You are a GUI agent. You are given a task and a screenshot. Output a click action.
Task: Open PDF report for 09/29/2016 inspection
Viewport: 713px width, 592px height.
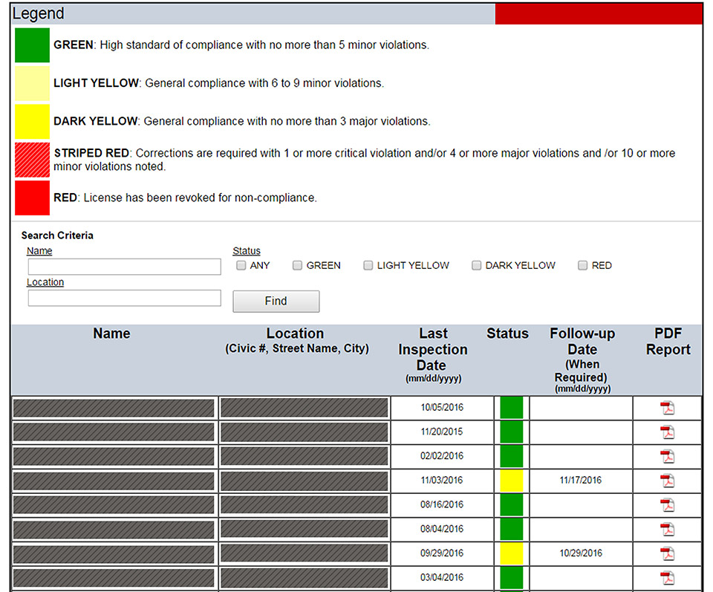(667, 553)
